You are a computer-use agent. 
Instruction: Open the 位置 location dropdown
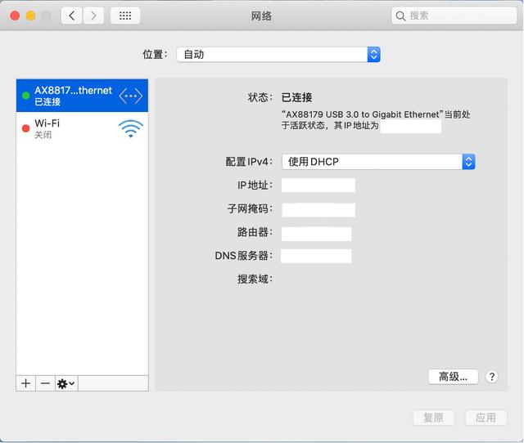point(278,55)
